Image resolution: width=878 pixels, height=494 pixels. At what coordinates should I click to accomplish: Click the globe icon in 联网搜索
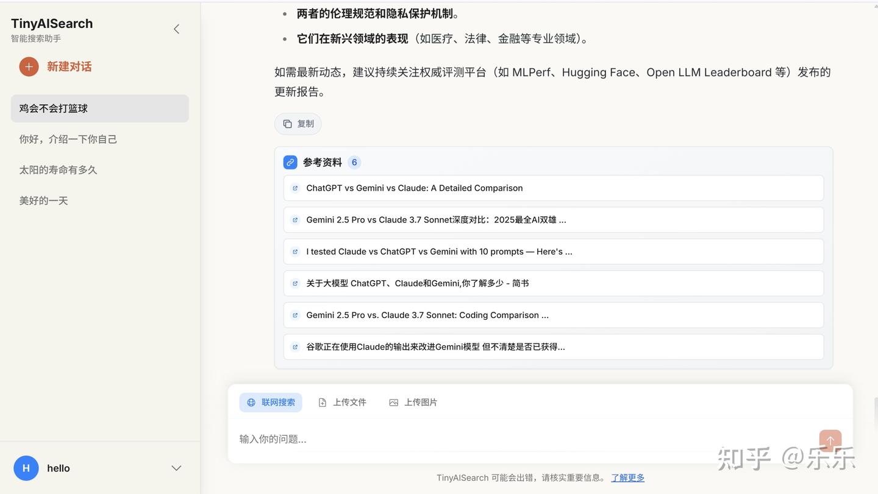tap(251, 402)
